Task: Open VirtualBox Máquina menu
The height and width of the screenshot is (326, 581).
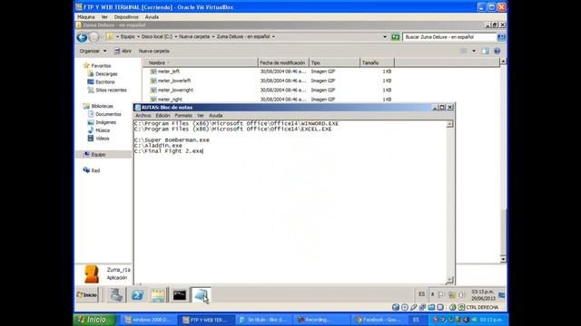Action: pyautogui.click(x=86, y=17)
